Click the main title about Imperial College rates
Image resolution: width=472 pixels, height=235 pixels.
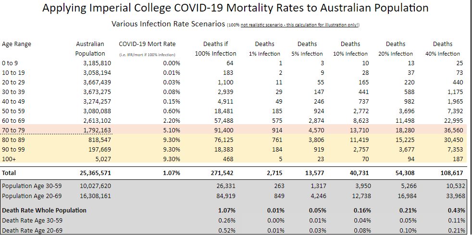click(x=236, y=8)
